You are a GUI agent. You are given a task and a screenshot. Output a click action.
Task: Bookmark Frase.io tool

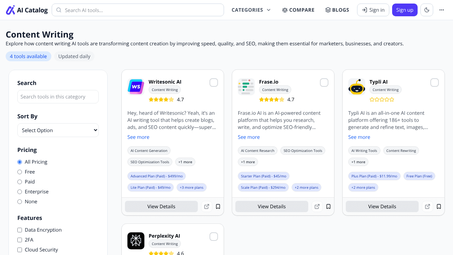tap(328, 206)
